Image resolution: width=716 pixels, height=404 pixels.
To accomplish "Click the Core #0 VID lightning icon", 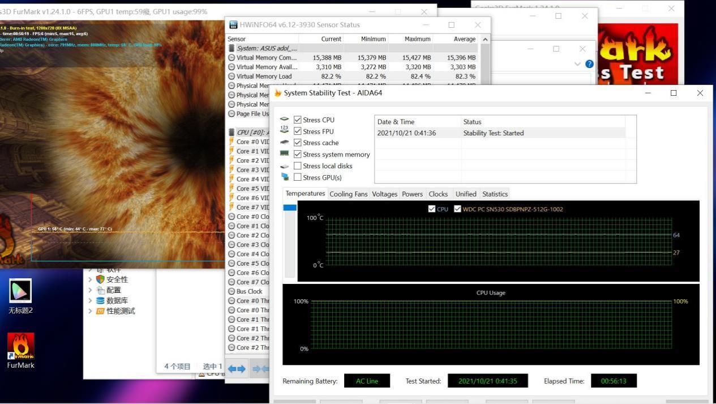I will coord(231,142).
